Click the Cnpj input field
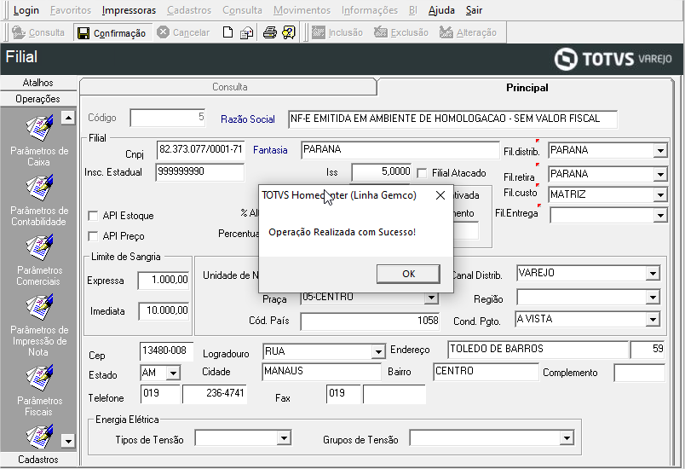Viewport: 685px width, 469px height. point(200,150)
